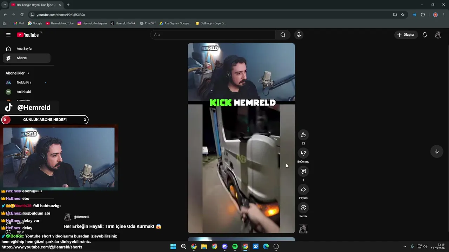The image size is (449, 252).
Task: Open the Hemreld-YouTube bookmark
Action: coord(60,23)
